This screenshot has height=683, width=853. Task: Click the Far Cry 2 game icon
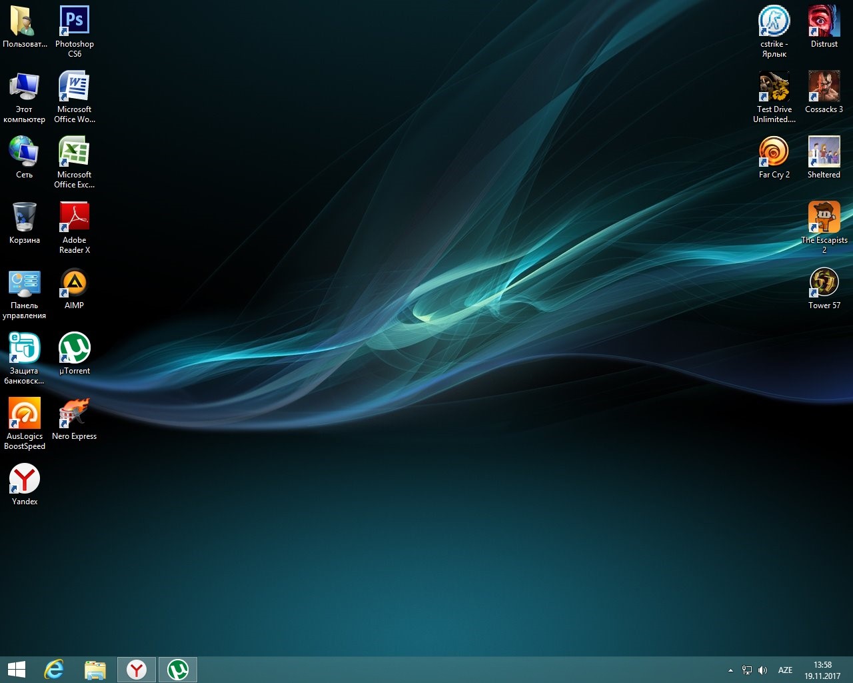pos(774,152)
